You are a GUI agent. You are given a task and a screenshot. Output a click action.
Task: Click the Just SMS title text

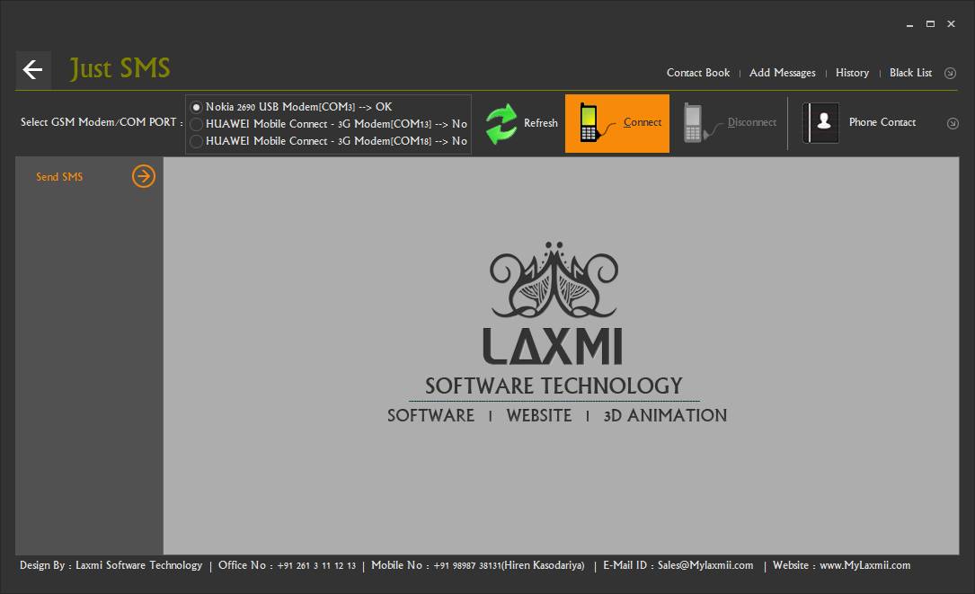120,68
